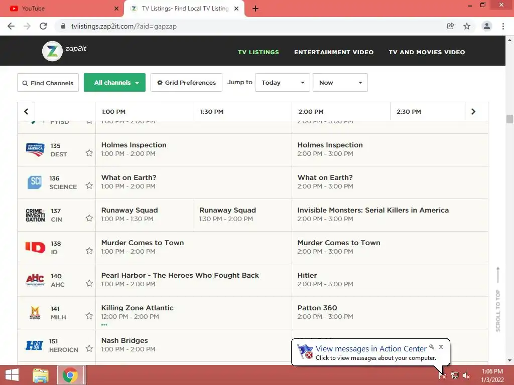
Task: Open Runaway Squad 1:30 PM listing
Action: pyautogui.click(x=243, y=215)
